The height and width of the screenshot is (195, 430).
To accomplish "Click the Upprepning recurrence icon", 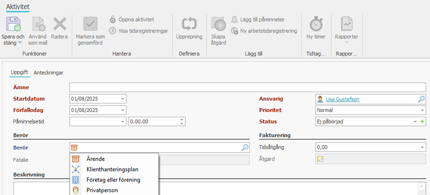I will point(189,24).
